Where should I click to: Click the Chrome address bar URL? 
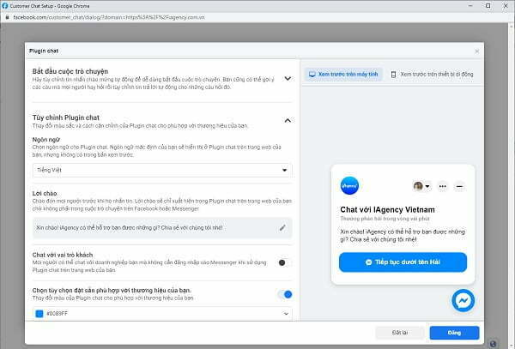coord(109,17)
